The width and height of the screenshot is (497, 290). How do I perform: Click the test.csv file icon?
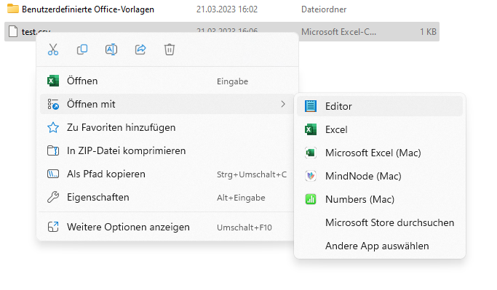(13, 32)
